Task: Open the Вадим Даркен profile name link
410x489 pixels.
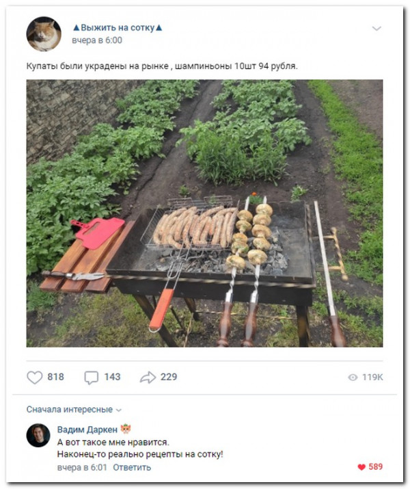Action: [87, 429]
